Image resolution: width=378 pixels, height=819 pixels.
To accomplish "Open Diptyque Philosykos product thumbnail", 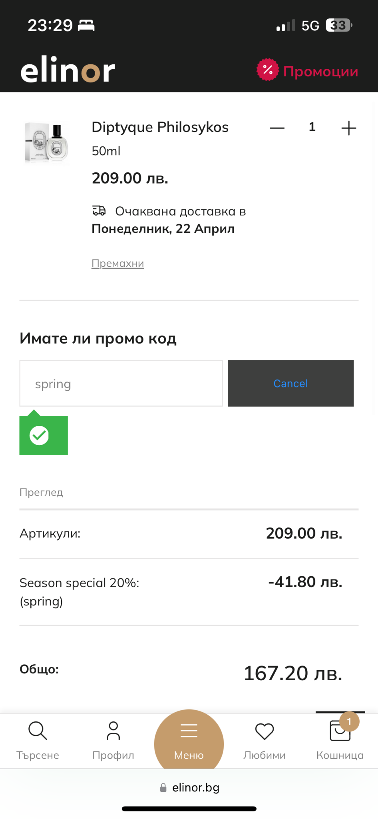I will [46, 143].
